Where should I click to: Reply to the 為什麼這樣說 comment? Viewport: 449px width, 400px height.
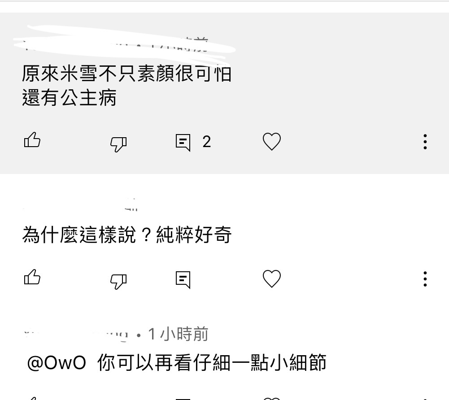183,280
